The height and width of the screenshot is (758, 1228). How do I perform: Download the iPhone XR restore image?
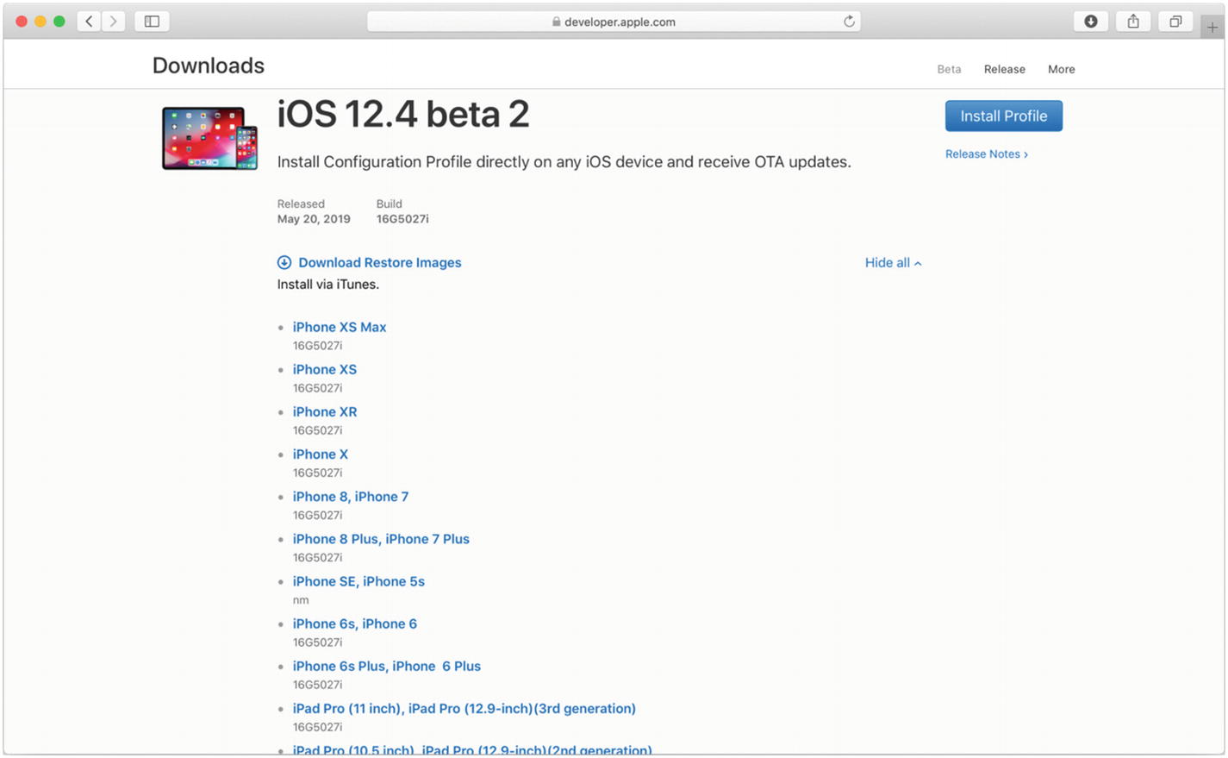click(x=325, y=412)
